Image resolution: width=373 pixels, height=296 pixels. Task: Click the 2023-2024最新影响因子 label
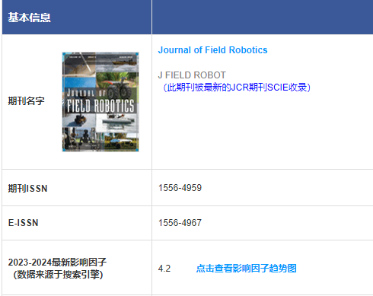coord(57,263)
